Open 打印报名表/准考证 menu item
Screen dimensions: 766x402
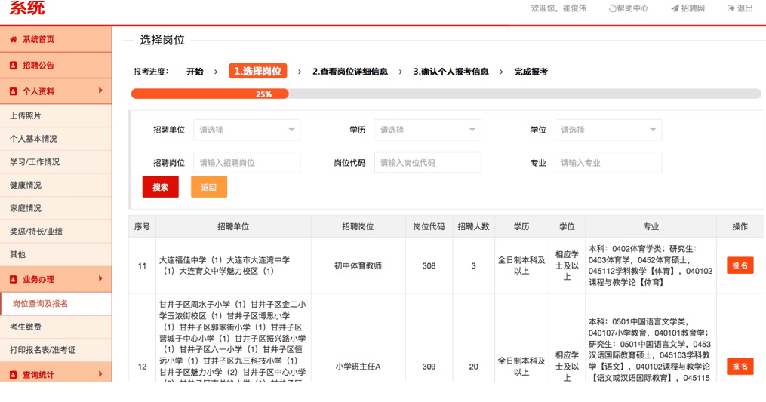(x=43, y=350)
